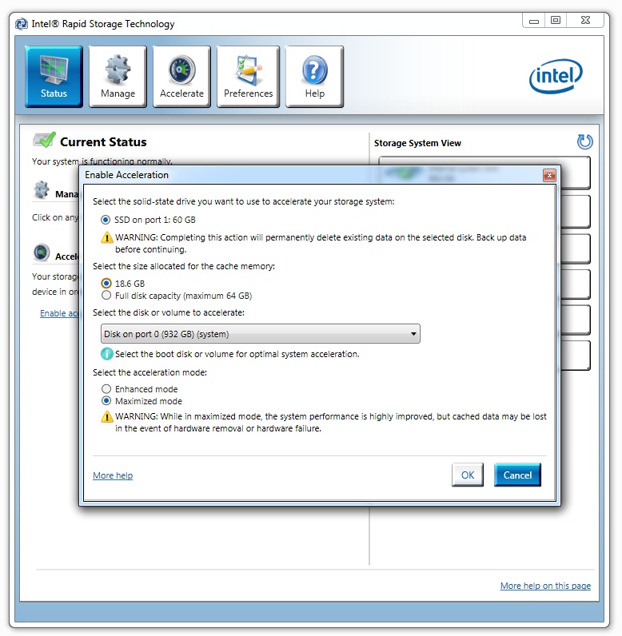The height and width of the screenshot is (636, 622).
Task: Close the Enable Acceleration dialog
Action: pyautogui.click(x=549, y=175)
